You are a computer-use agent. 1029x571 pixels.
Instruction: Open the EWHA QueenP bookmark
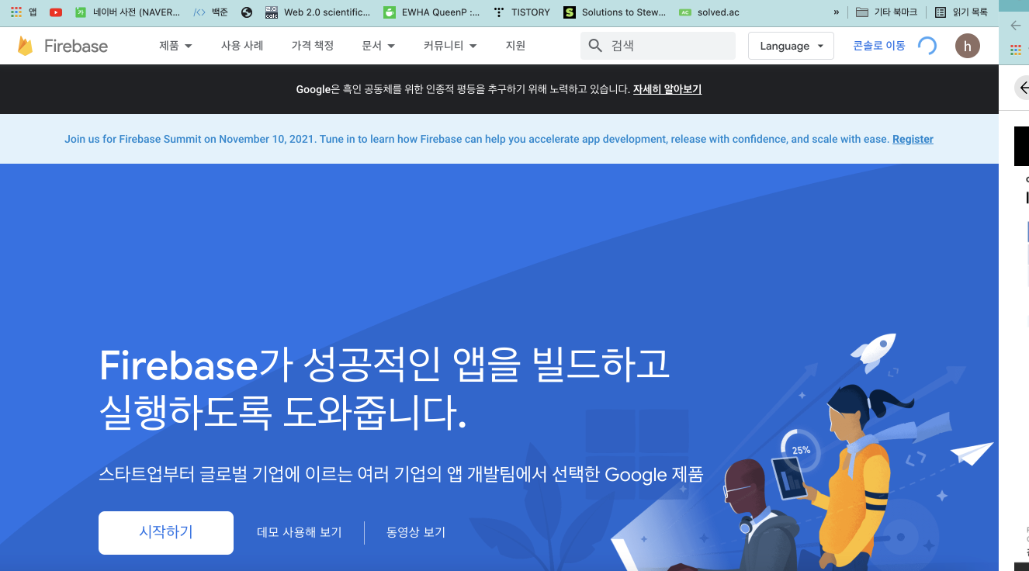[431, 12]
